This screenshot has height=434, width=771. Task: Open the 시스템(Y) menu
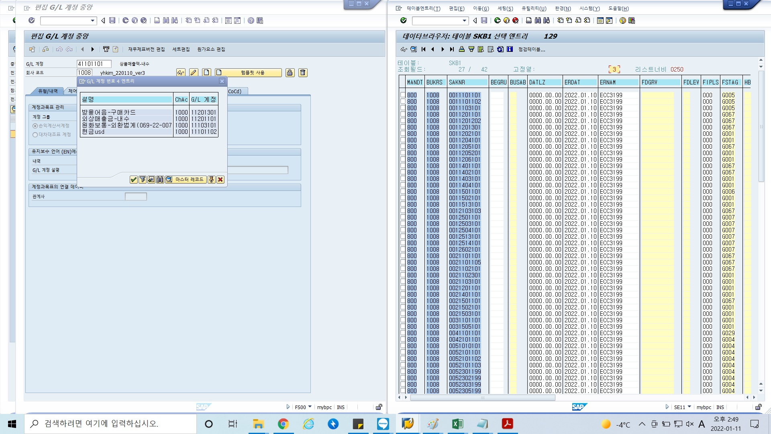[589, 8]
